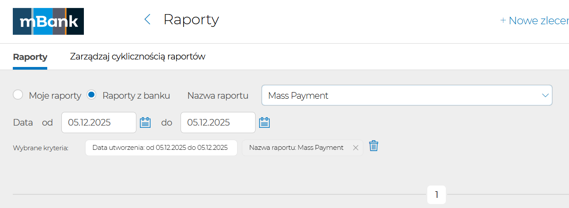
Task: Select the Moje raporty radio button
Action: [18, 95]
